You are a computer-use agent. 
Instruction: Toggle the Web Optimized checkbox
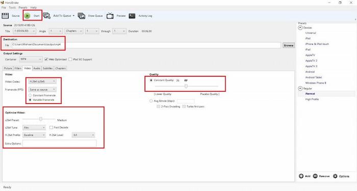(x=46, y=60)
